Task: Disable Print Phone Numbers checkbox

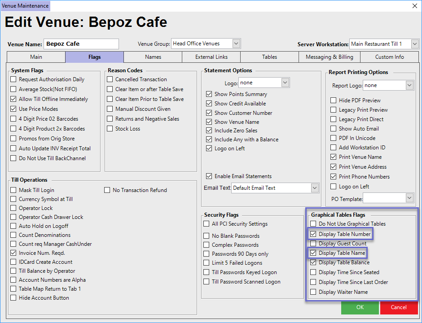Action: 333,177
